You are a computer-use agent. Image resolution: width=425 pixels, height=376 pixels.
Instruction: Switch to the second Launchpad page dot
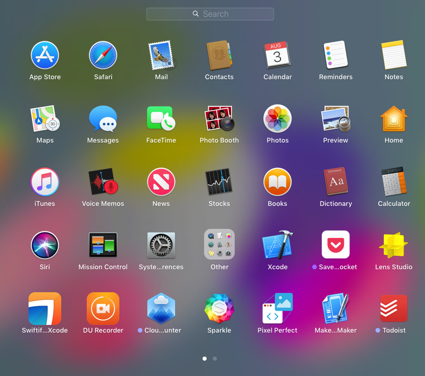coord(215,359)
